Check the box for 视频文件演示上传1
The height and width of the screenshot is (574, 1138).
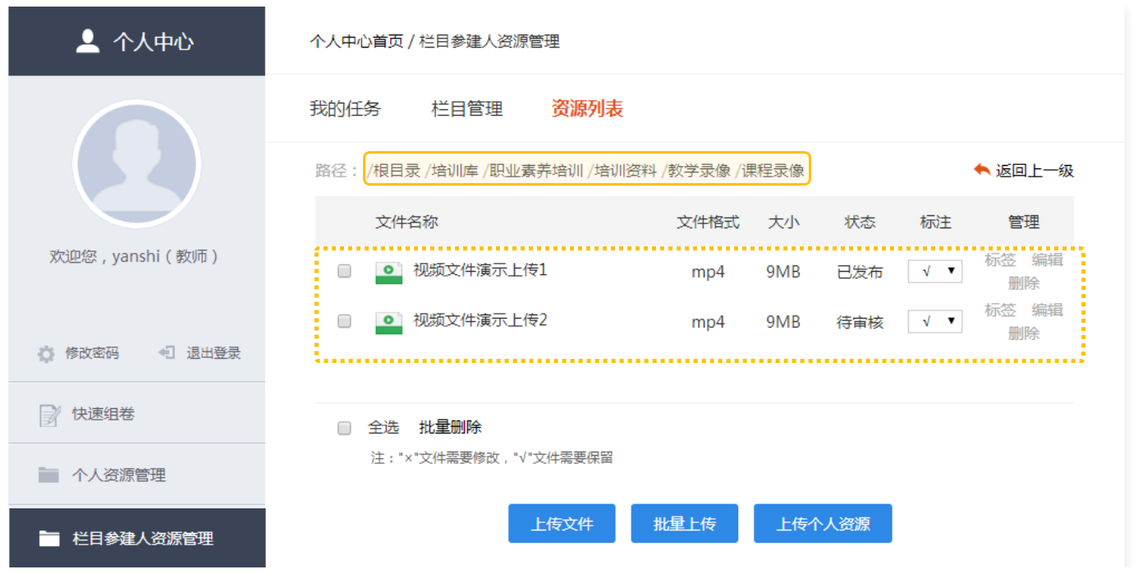[x=345, y=271]
